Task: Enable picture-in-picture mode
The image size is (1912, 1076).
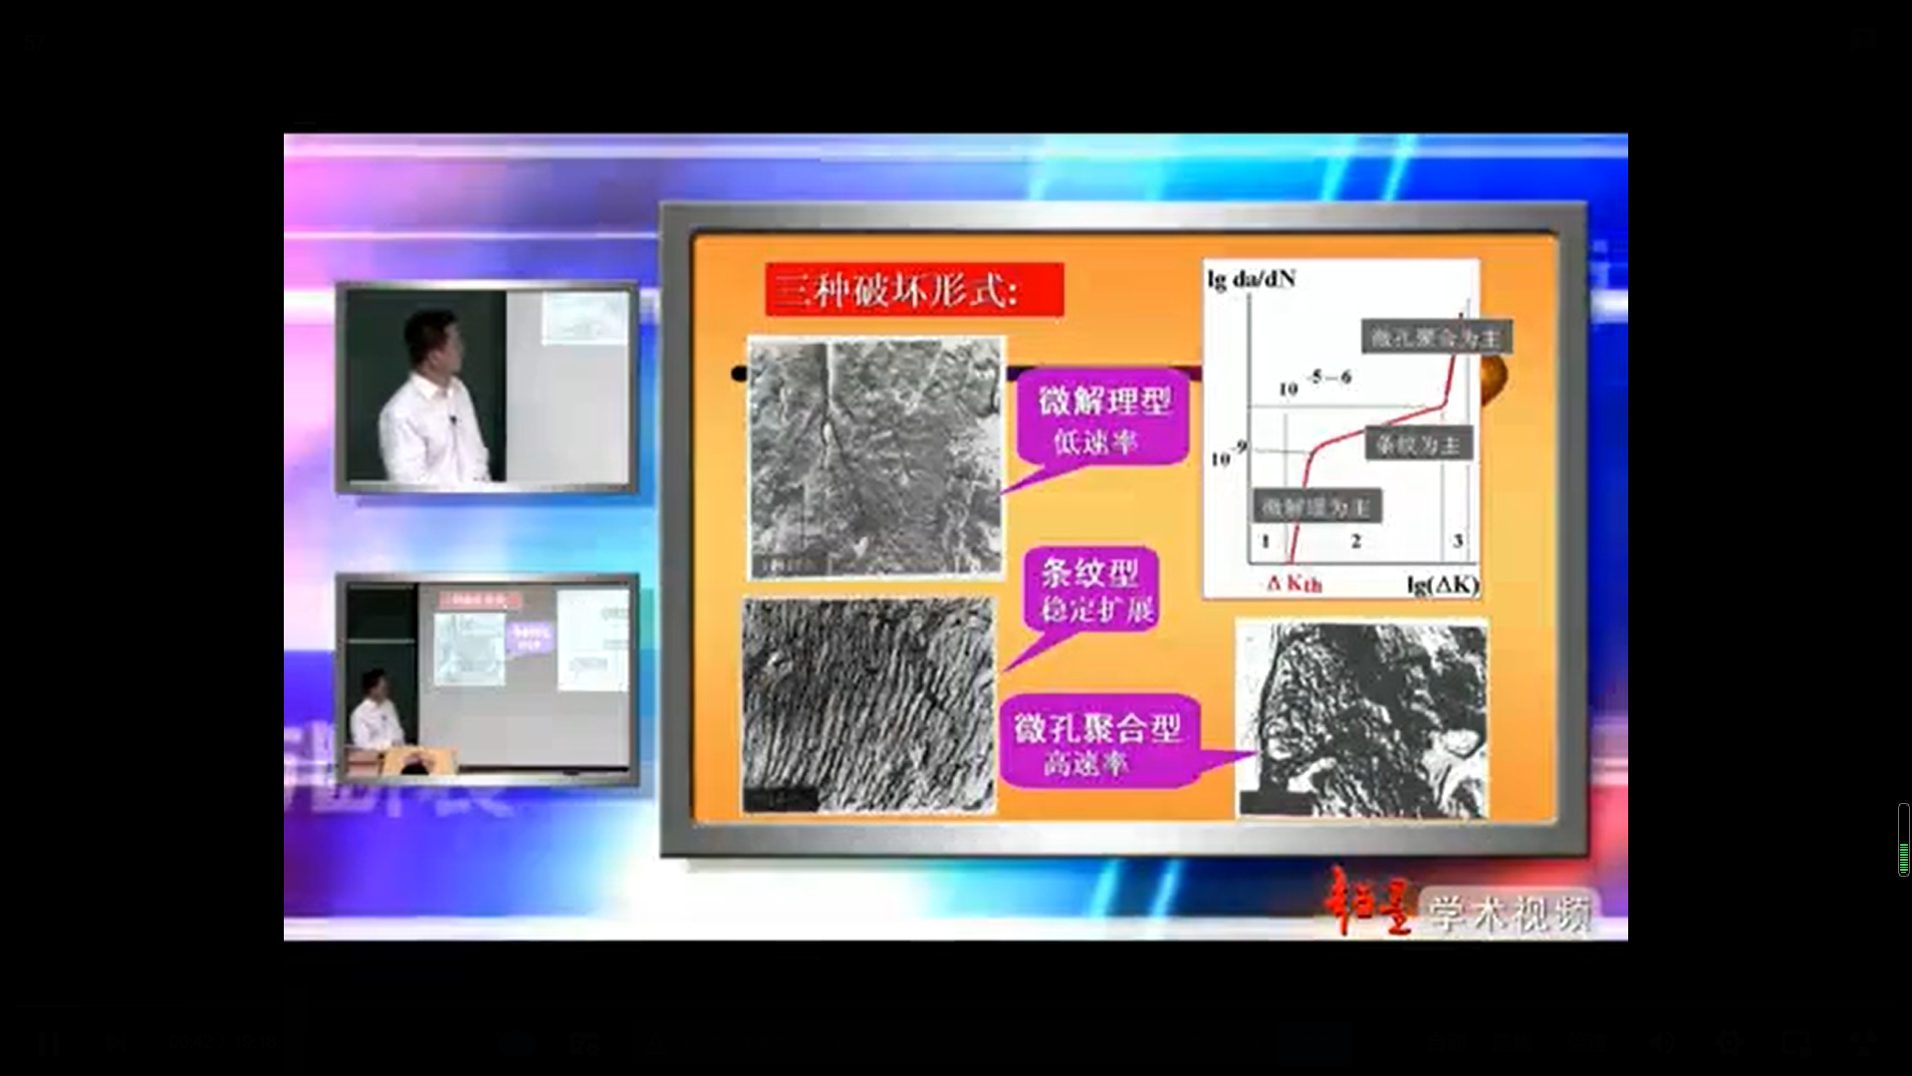Action: (x=1795, y=1043)
